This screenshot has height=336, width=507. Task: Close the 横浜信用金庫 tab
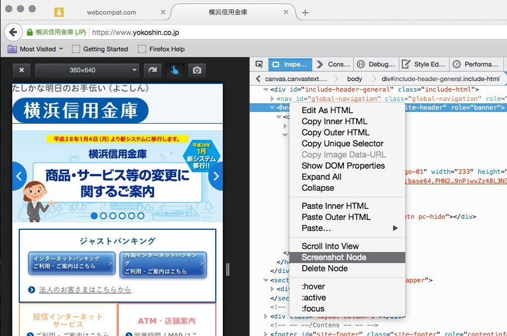286,12
